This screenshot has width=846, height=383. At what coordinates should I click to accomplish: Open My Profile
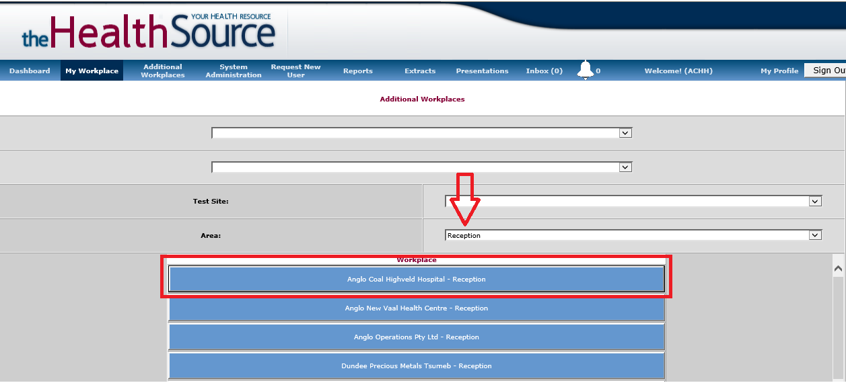pyautogui.click(x=779, y=71)
